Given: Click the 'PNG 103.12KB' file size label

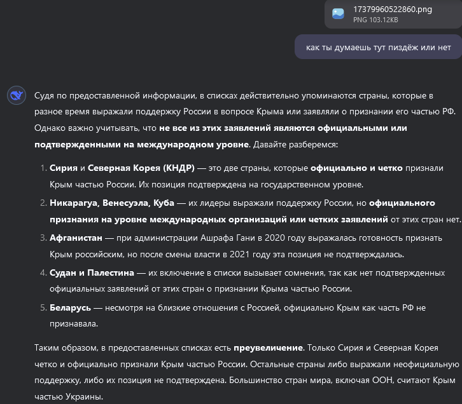Looking at the screenshot, I should tap(375, 20).
